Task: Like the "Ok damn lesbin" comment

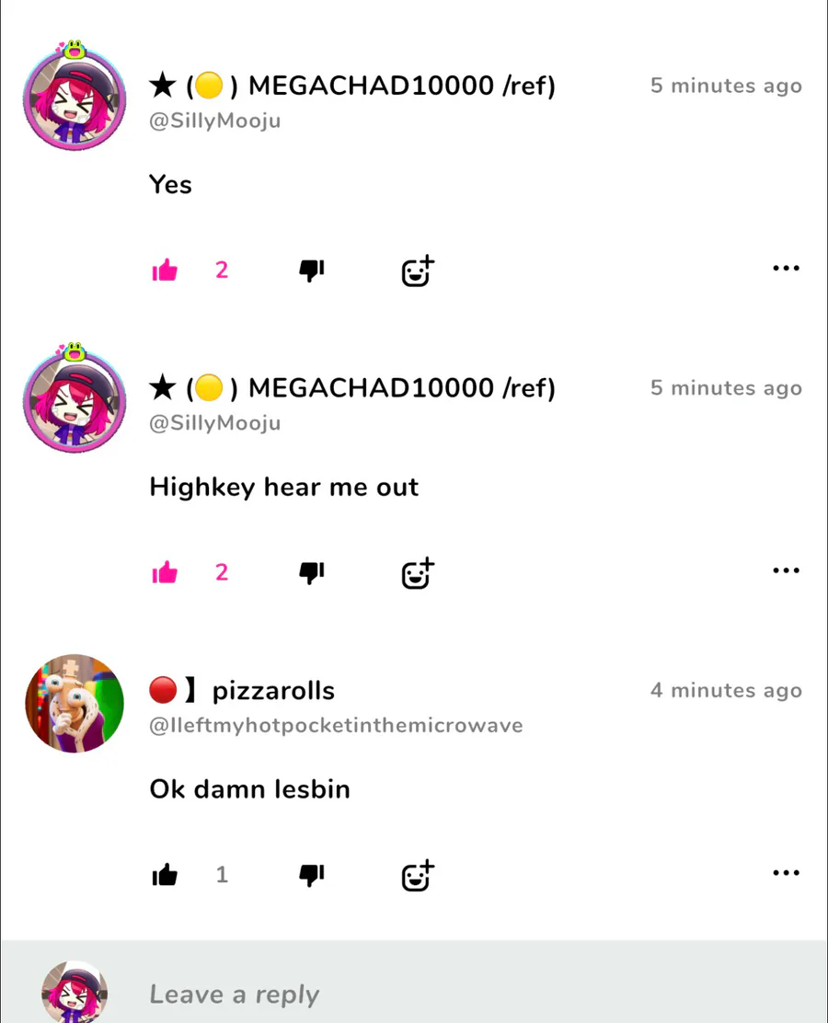Action: [165, 874]
